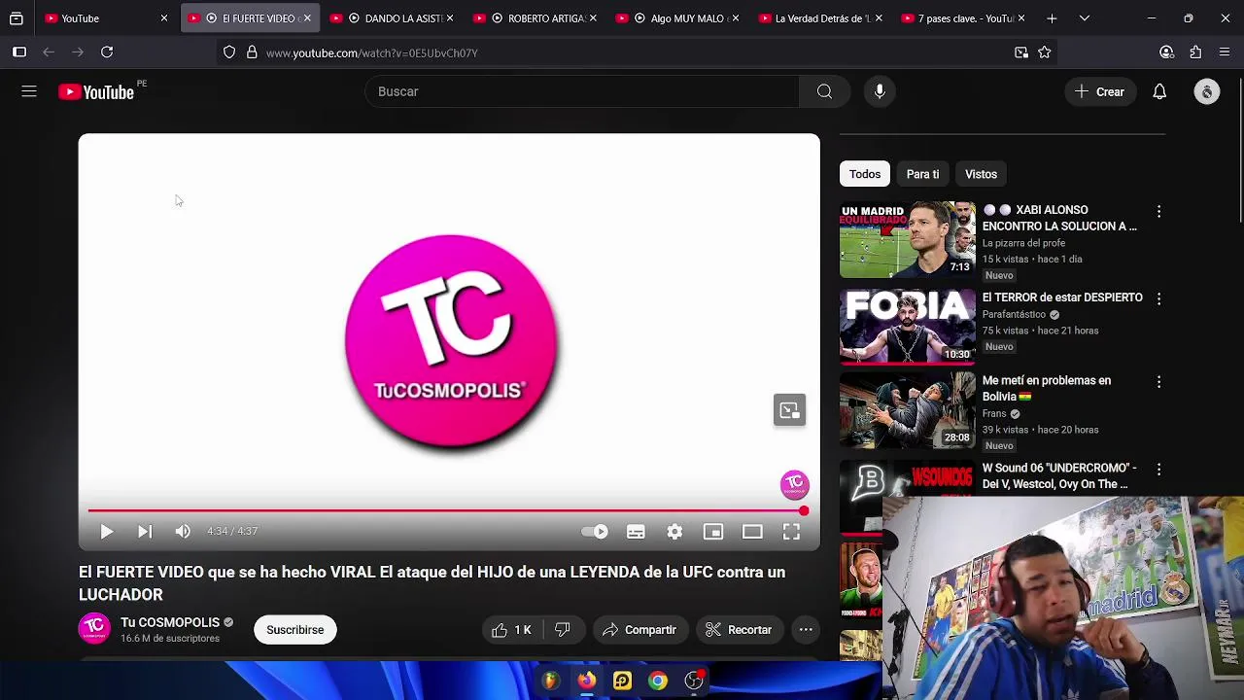Switch to the Algo MUY MALO browser tab
1244x700 pixels.
(x=675, y=17)
